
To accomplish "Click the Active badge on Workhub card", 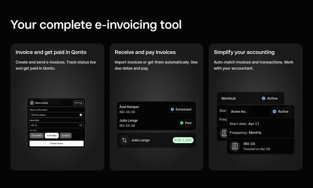I will pos(270,98).
